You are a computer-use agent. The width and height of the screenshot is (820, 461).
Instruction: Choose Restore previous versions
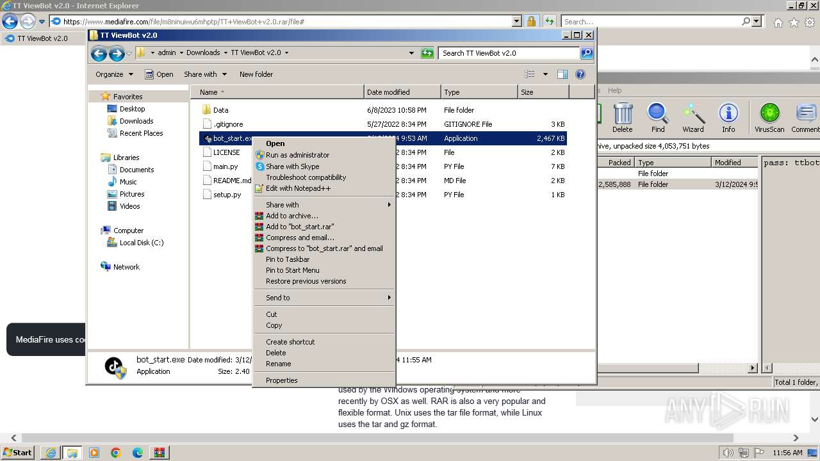[324, 281]
